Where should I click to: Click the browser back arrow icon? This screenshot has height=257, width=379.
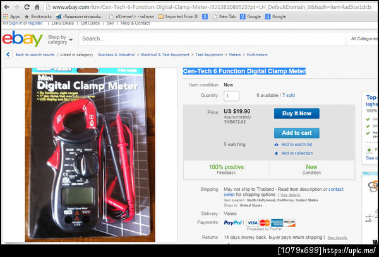[x=7, y=7]
